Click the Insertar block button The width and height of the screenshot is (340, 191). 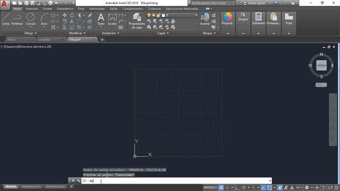pos(205,19)
